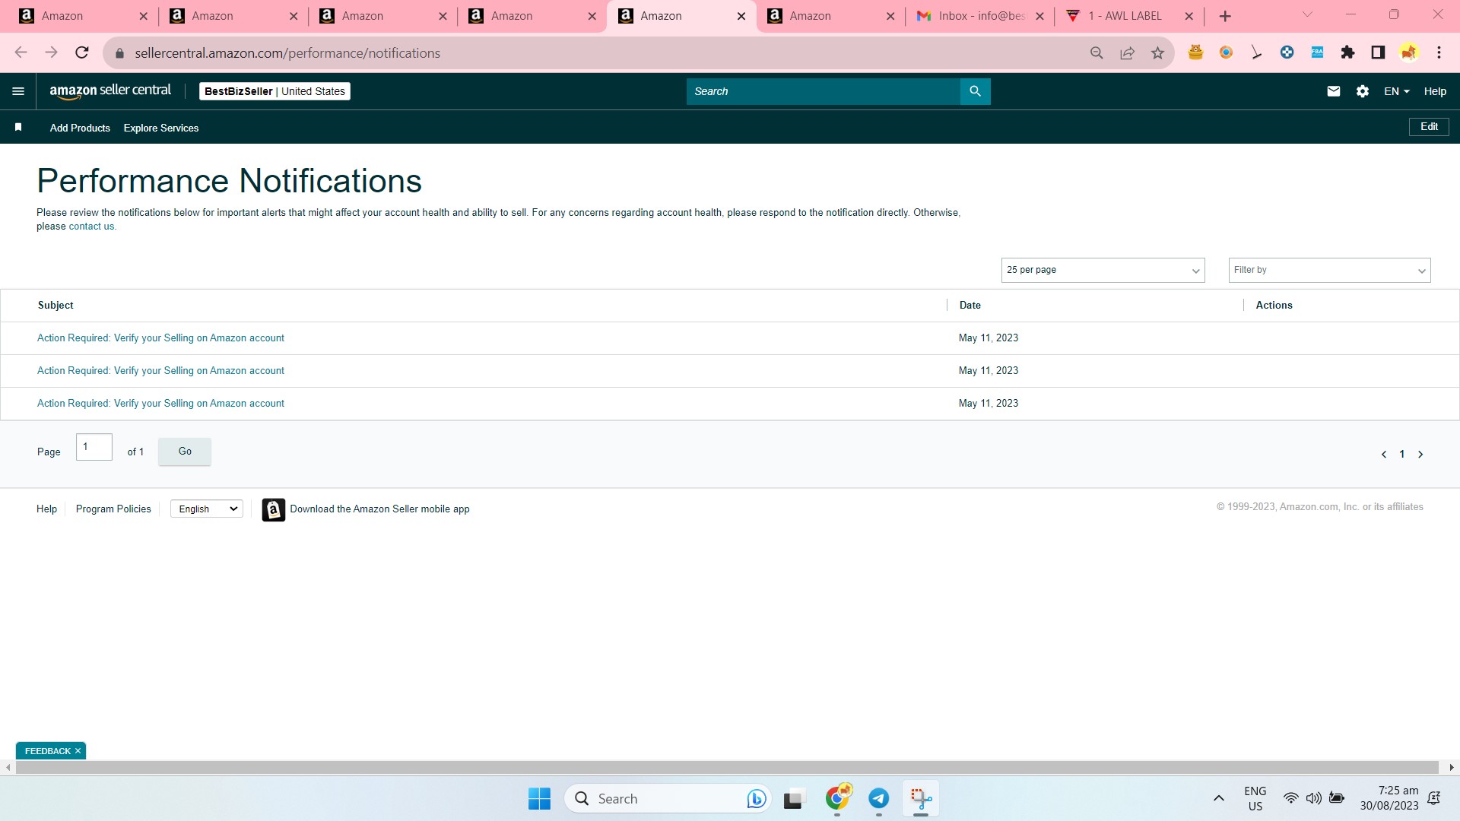The width and height of the screenshot is (1460, 821).
Task: Open the third Action Required notification
Action: pyautogui.click(x=160, y=404)
